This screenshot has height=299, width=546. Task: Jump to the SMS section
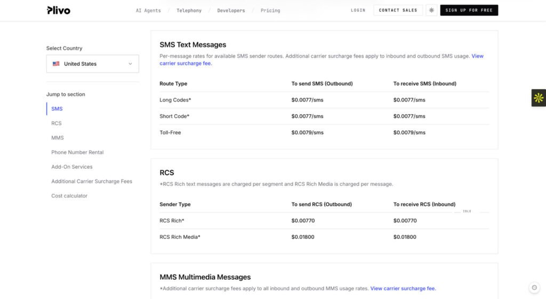pos(57,109)
